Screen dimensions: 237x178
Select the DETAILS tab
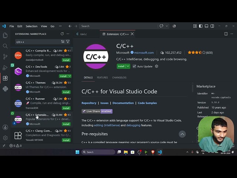[x=88, y=78]
